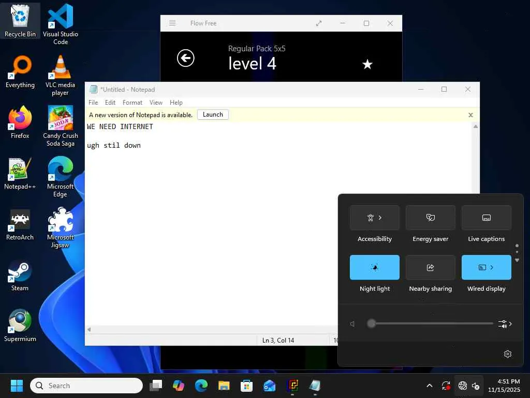Select the Firefox desktop shortcut
This screenshot has height=398, width=530.
click(20, 122)
